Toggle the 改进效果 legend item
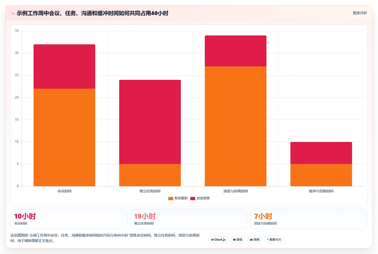The image size is (378, 254). tap(200, 198)
